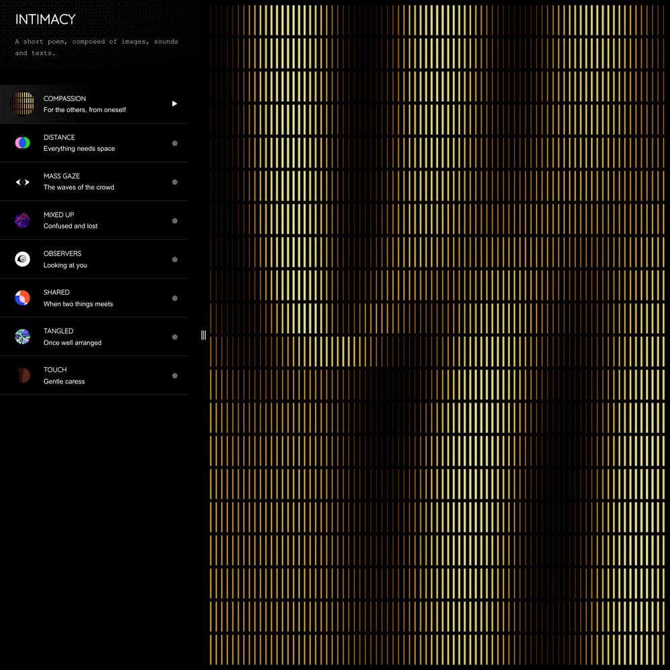Viewport: 670px width, 670px height.
Task: Select the COMPASSION title text
Action: click(64, 98)
